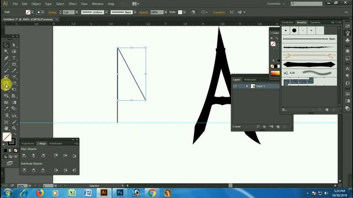Select the black banner art brush

pos(309,65)
